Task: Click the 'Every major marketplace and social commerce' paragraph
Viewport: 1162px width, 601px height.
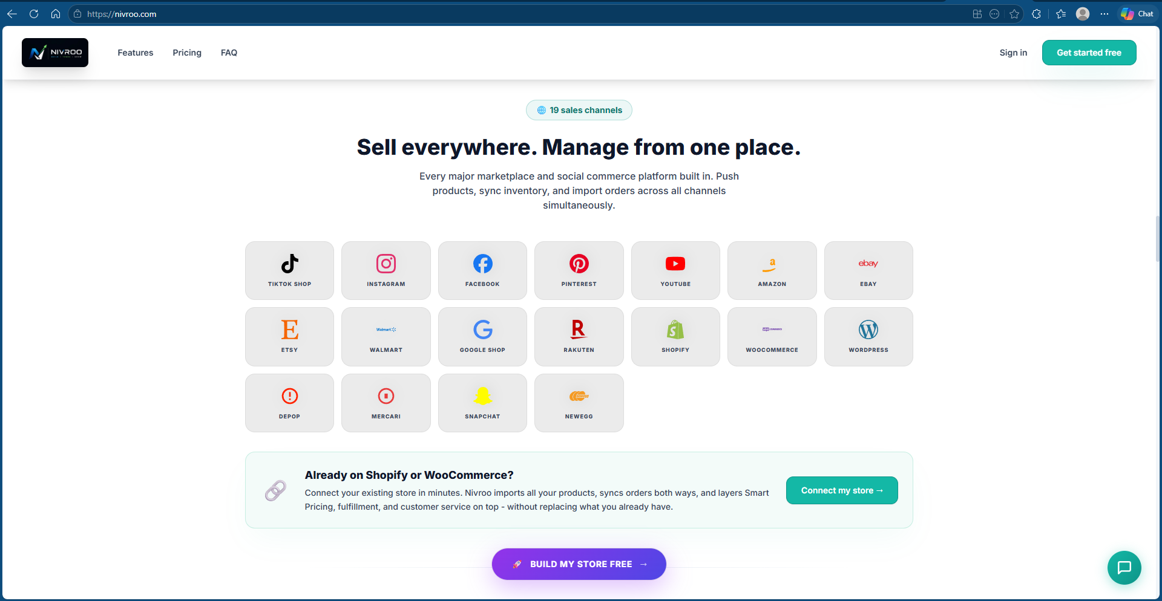Action: coord(579,190)
